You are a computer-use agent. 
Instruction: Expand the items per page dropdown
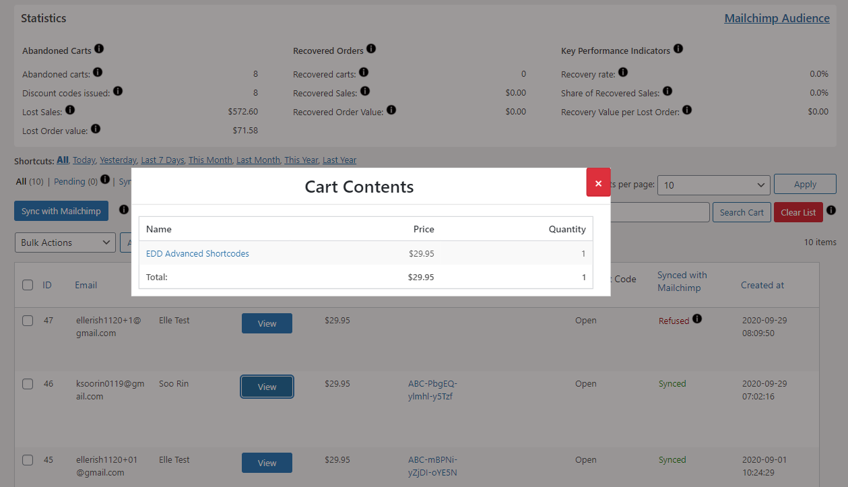[714, 185]
